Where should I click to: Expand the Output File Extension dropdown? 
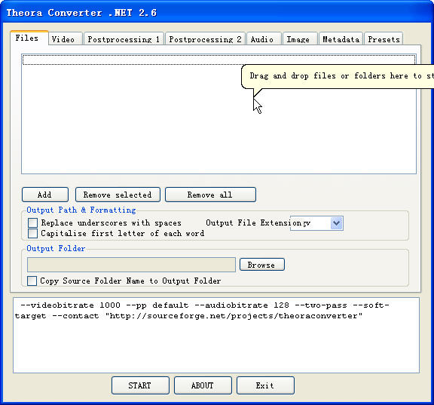[x=336, y=223]
